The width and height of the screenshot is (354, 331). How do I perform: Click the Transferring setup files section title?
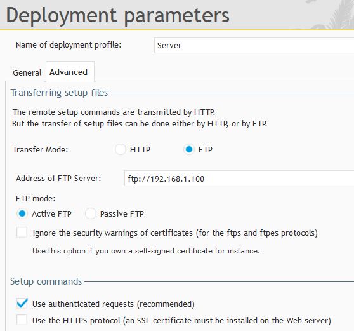(x=59, y=93)
